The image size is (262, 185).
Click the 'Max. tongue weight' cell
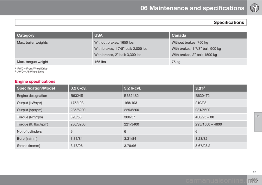pyautogui.click(x=53, y=62)
